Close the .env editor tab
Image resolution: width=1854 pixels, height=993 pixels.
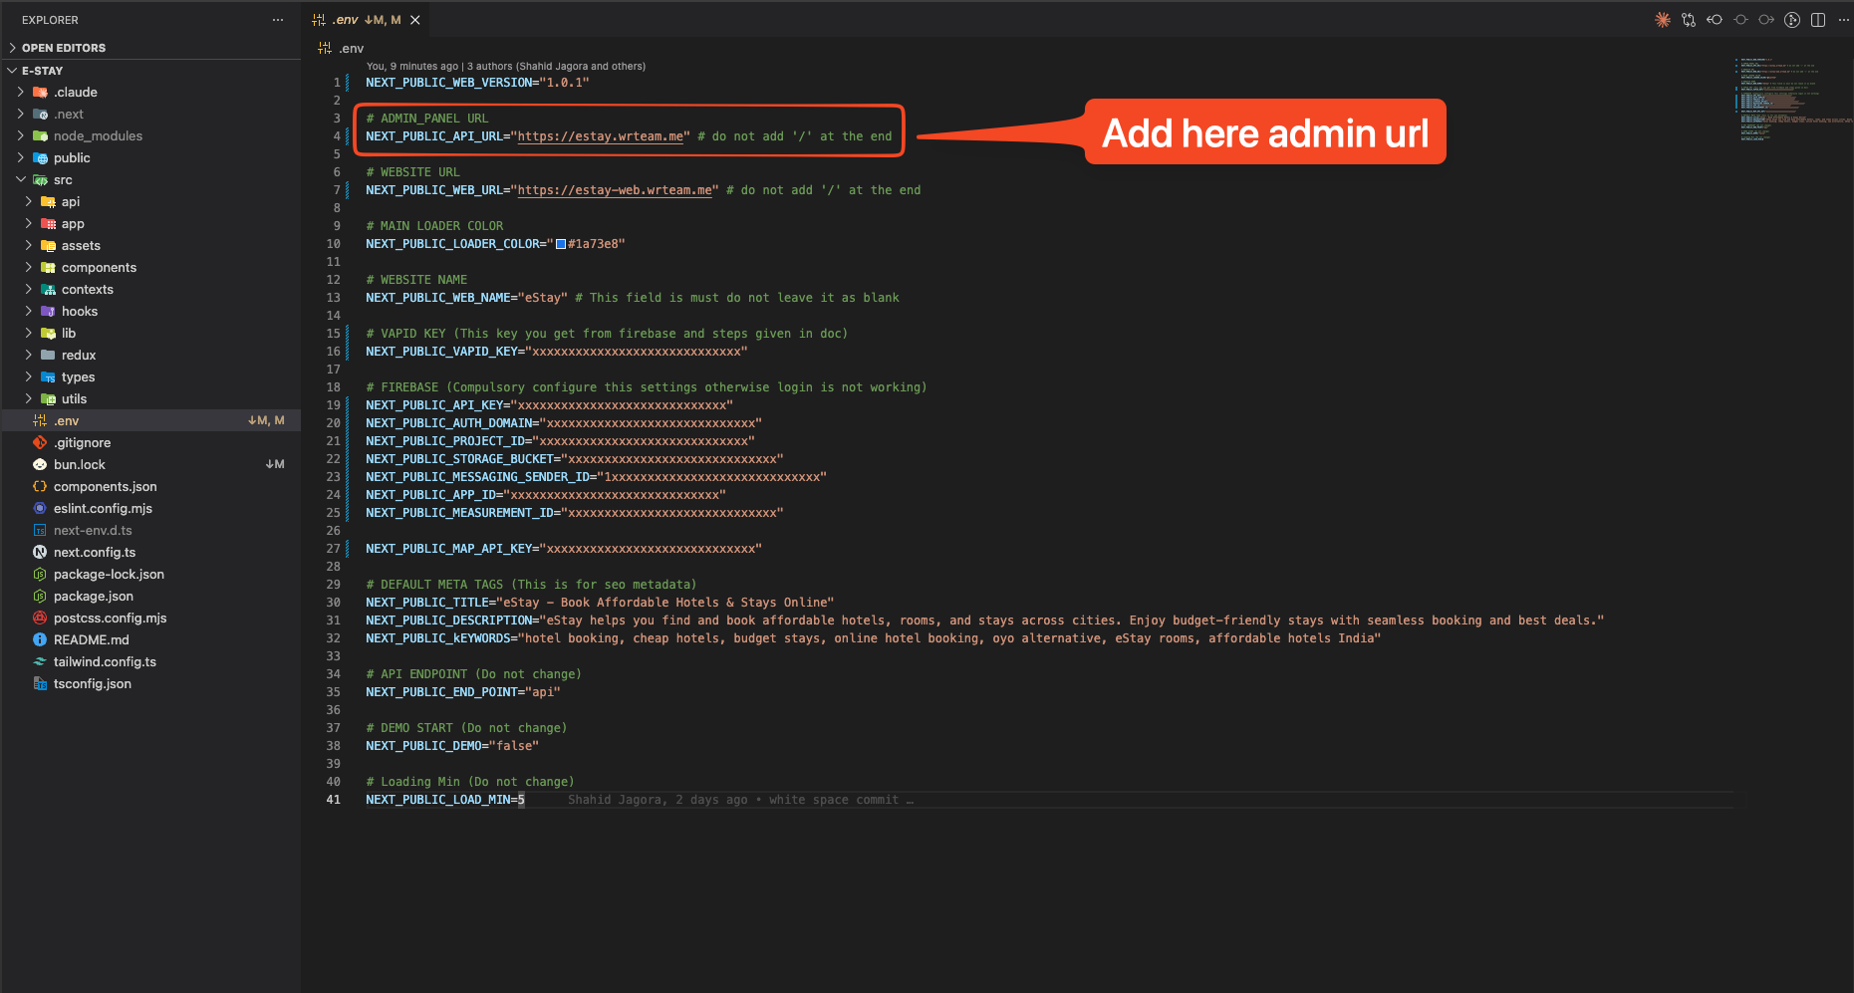click(415, 20)
